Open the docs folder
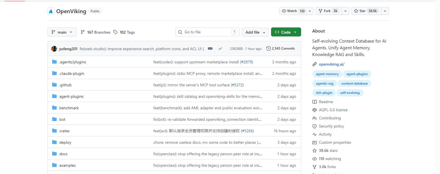This screenshot has width=440, height=174. tap(63, 154)
